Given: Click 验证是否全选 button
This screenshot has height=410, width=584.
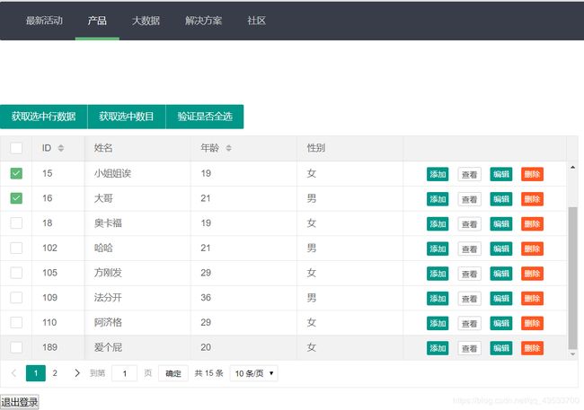Looking at the screenshot, I should (205, 117).
